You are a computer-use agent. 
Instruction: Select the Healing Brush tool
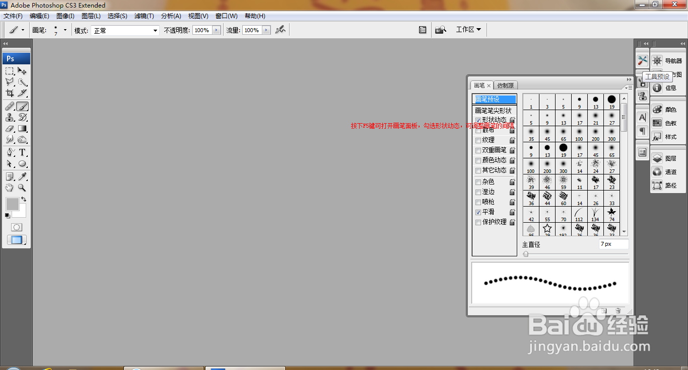coord(10,107)
